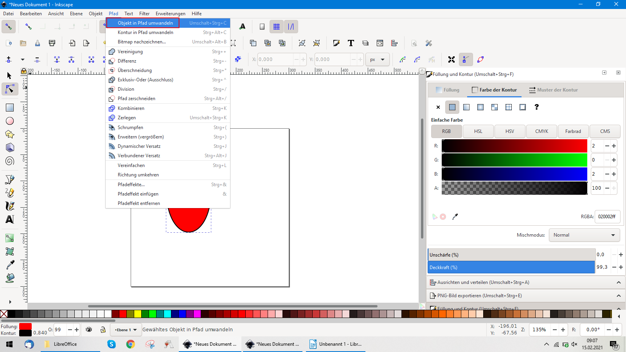Select the circle/ellipse tool

point(10,121)
